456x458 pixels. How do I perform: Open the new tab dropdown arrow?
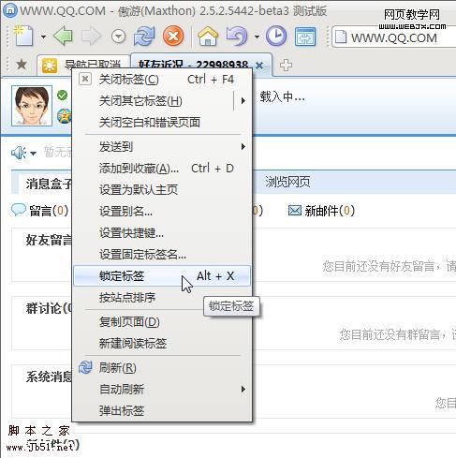43,37
